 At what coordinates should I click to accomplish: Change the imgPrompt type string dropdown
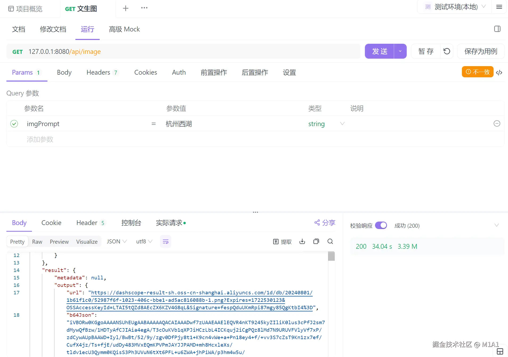click(x=326, y=124)
